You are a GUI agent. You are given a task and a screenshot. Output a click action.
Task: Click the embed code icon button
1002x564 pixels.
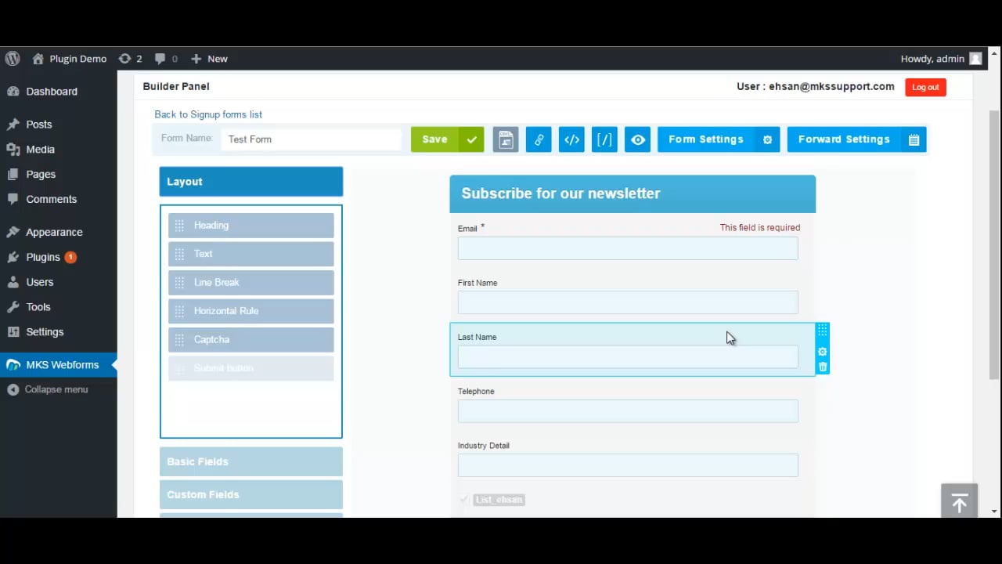click(x=571, y=139)
